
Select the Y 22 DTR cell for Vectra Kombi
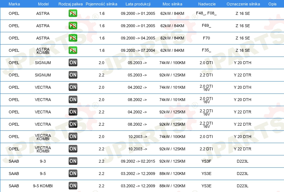point(242,149)
